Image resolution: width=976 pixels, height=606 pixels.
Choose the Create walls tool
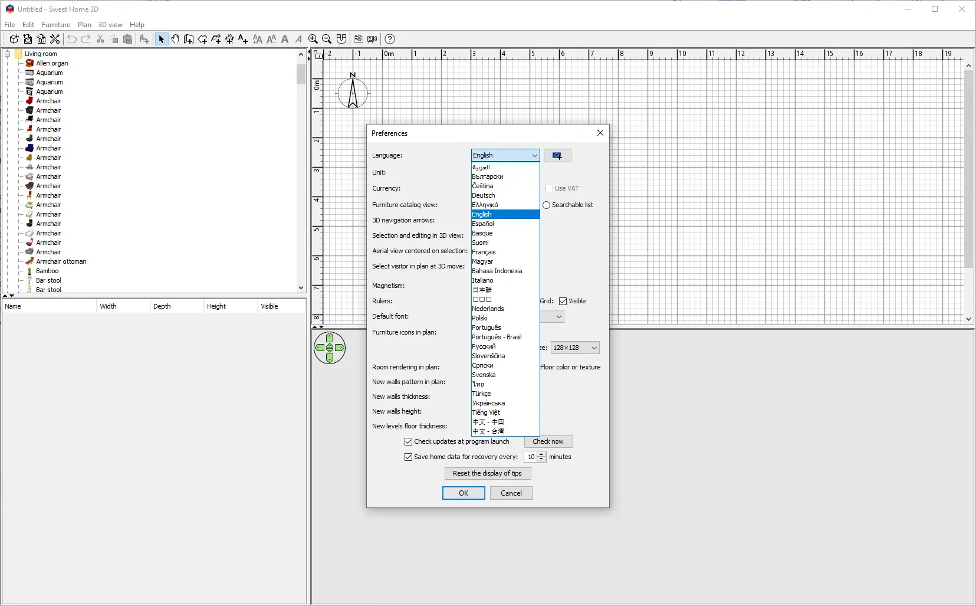point(189,39)
